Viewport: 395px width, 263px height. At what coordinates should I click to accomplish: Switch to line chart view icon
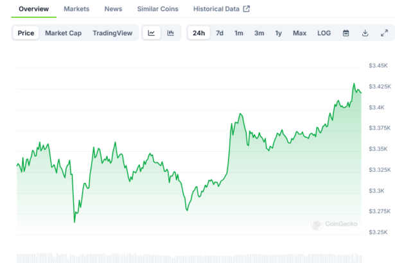(x=151, y=33)
